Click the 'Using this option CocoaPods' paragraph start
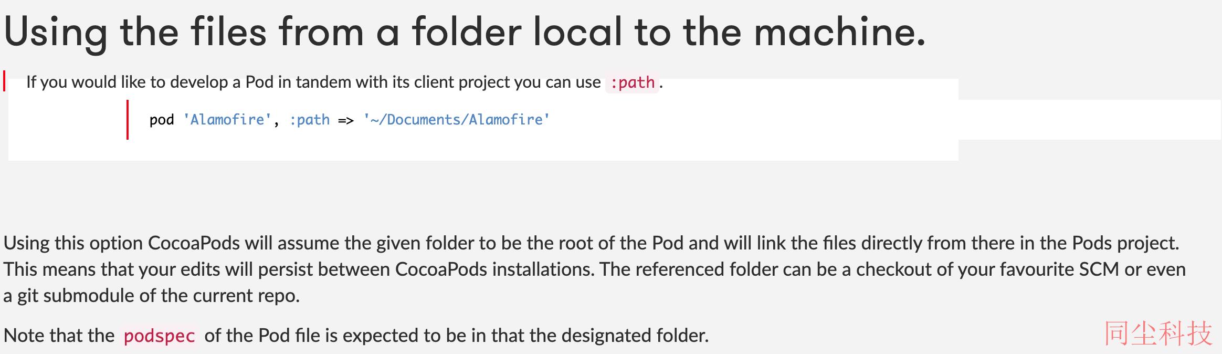 point(120,243)
